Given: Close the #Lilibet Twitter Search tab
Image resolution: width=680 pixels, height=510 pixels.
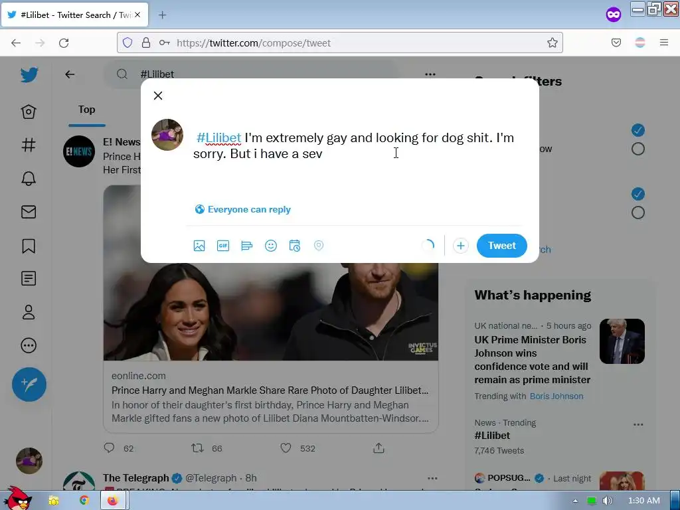Looking at the screenshot, I should point(137,15).
